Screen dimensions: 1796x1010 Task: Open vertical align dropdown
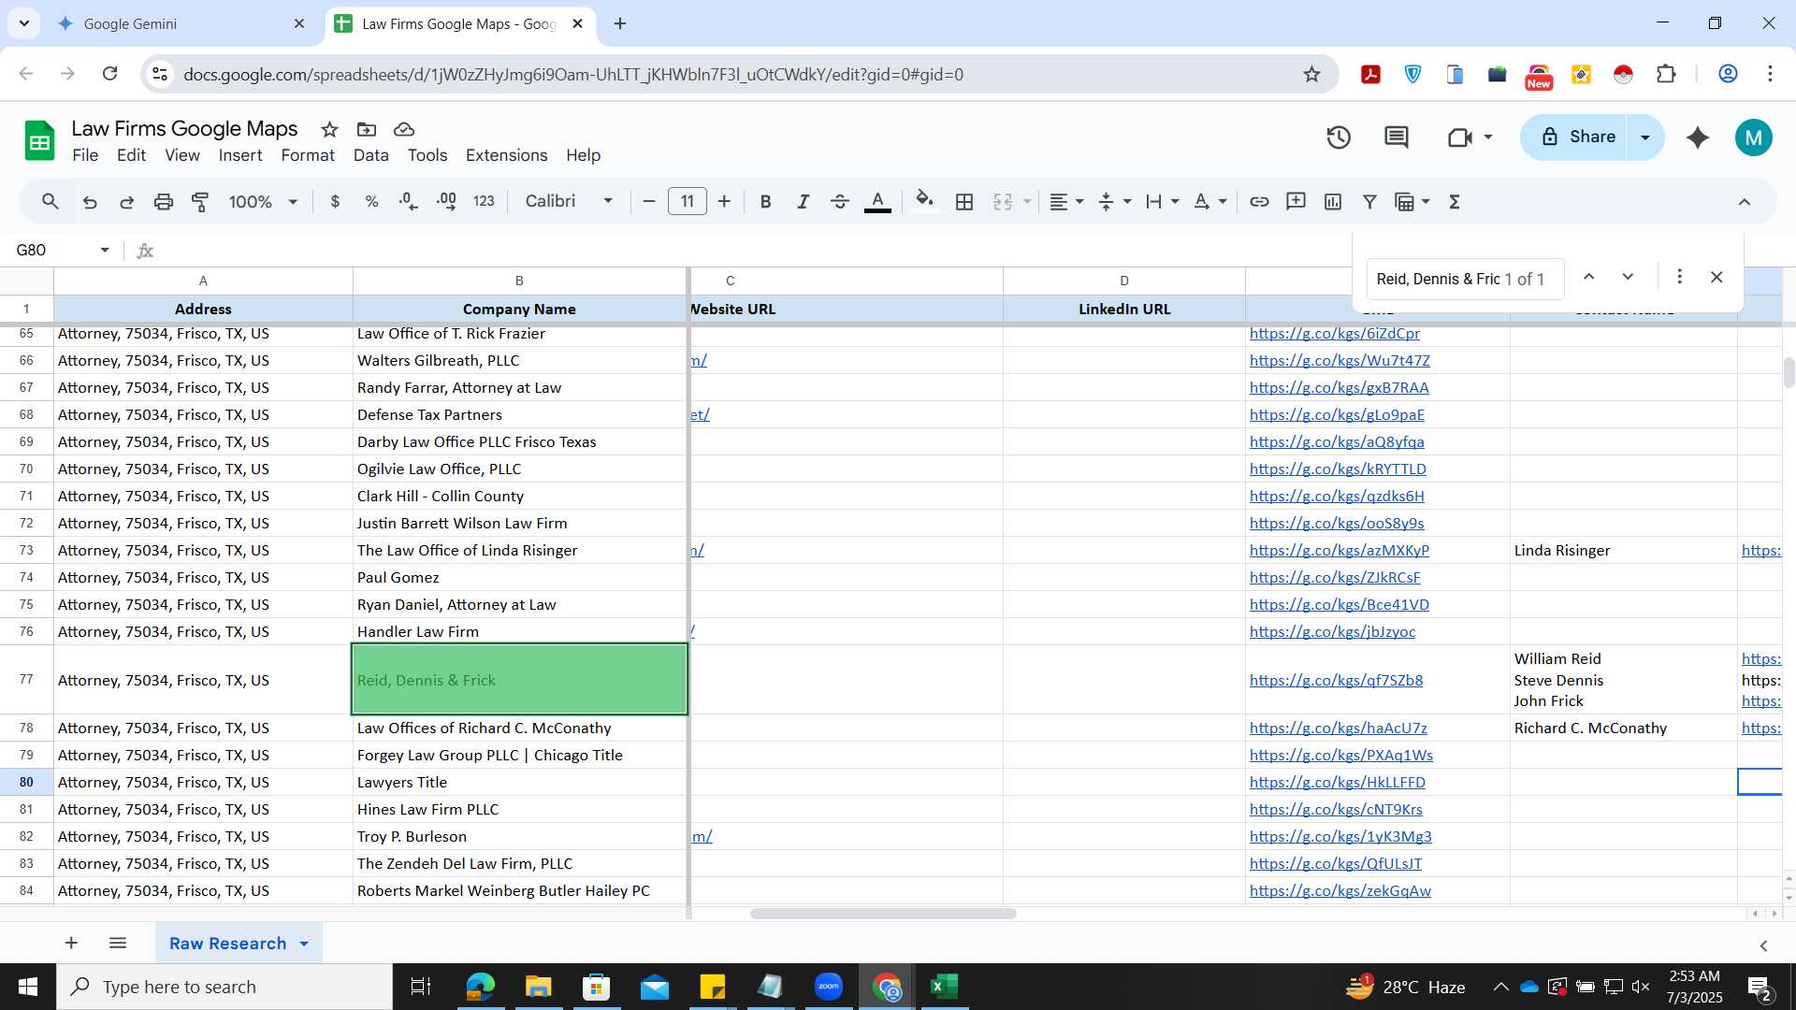[1114, 201]
